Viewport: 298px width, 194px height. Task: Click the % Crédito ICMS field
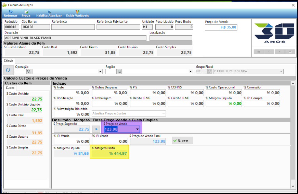point(186,104)
